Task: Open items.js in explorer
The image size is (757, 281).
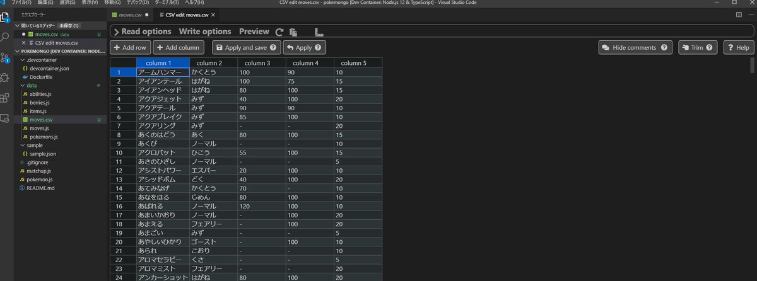Action: (39, 111)
